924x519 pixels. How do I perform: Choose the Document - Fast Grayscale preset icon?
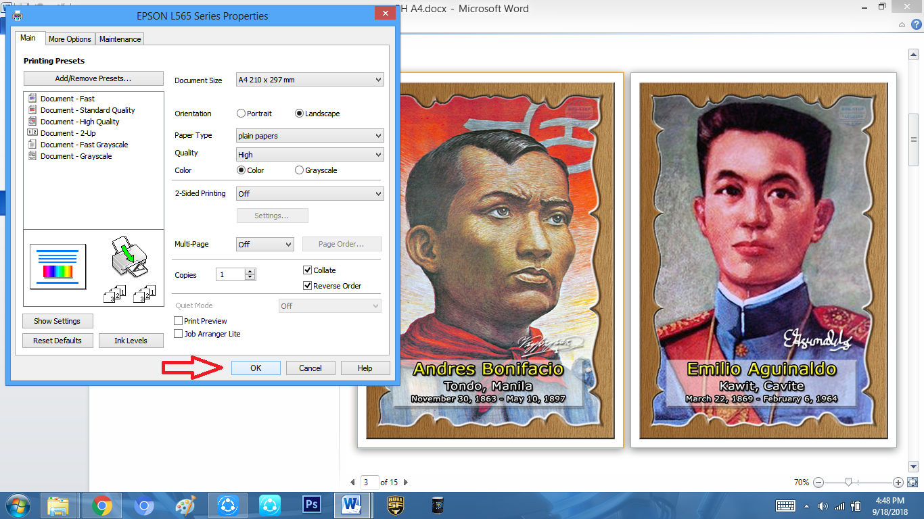pos(32,145)
